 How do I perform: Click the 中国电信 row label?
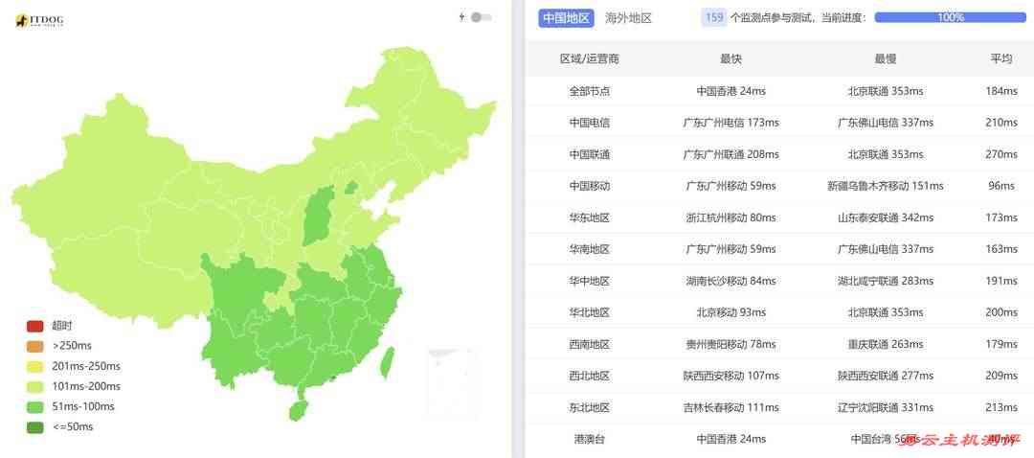click(590, 123)
